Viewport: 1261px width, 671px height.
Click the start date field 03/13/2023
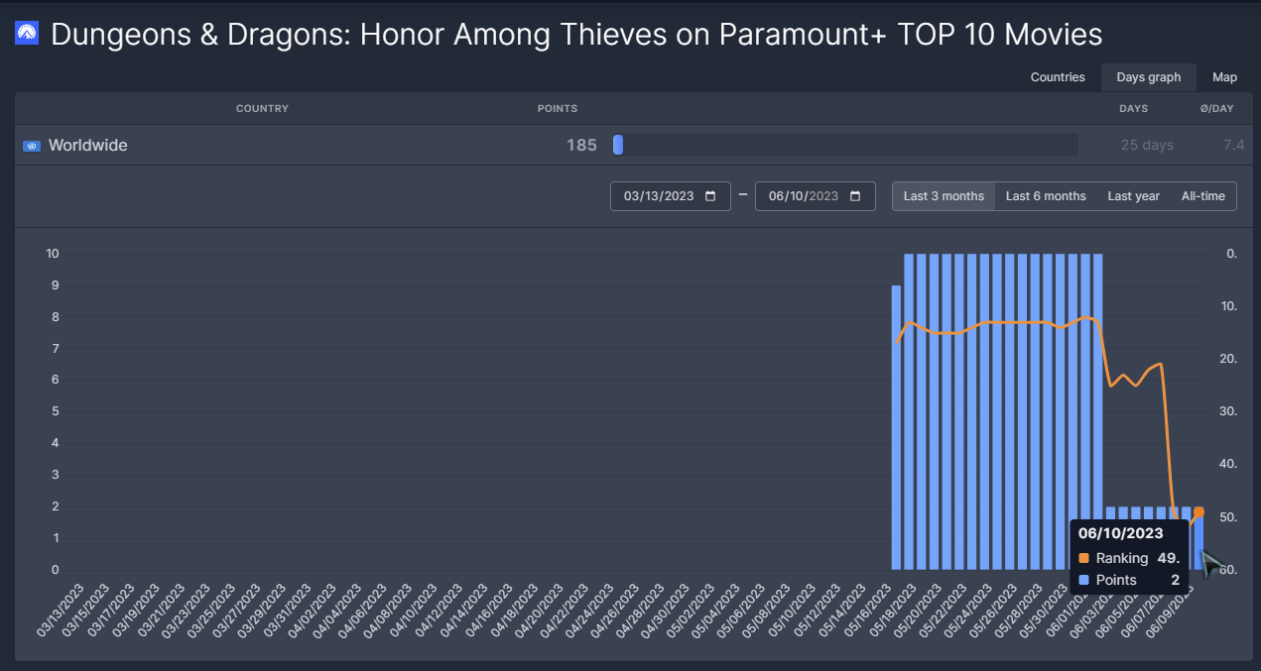(659, 196)
